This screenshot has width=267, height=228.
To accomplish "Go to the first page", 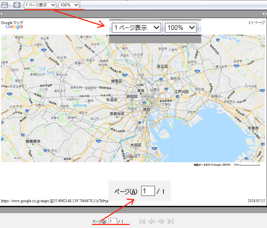I will (142, 221).
